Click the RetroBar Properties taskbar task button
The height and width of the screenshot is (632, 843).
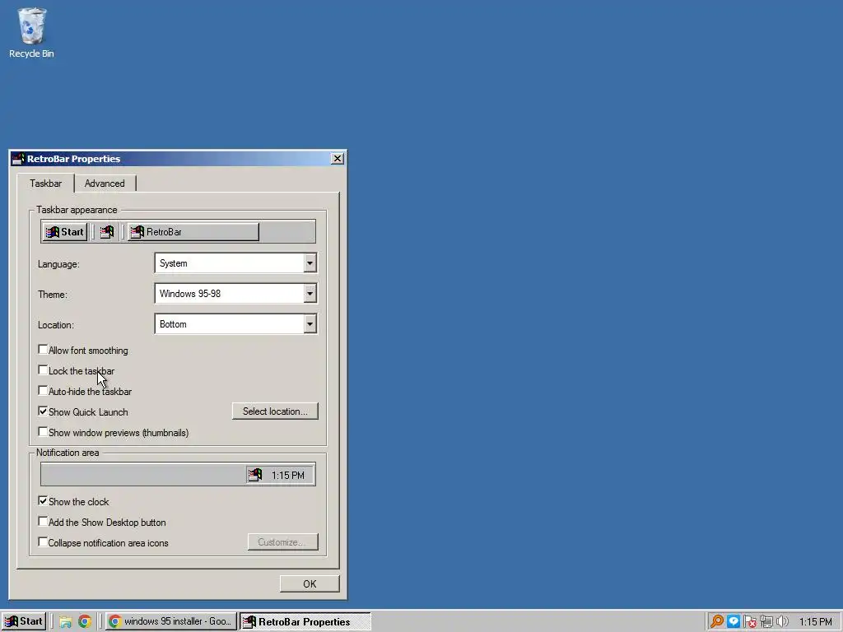tap(305, 622)
